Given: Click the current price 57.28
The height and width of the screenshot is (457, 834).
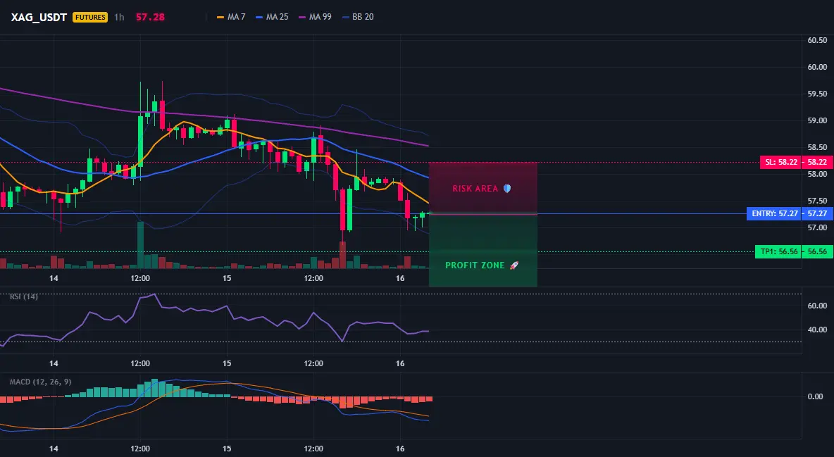Looking at the screenshot, I should (x=150, y=17).
